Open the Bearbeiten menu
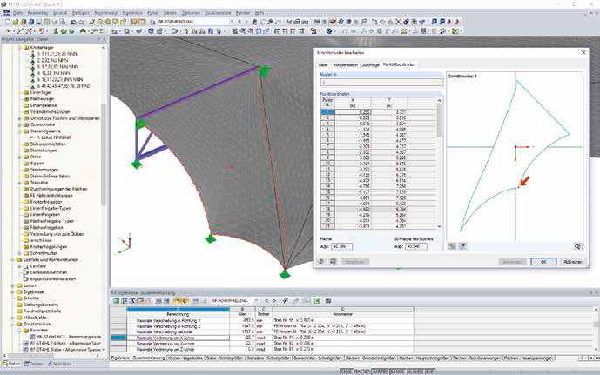This screenshot has height=375, width=600. click(x=37, y=13)
